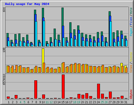Click the tall yellow Visits bar for day 10
The width and height of the screenshot is (134, 105).
coord(43,56)
